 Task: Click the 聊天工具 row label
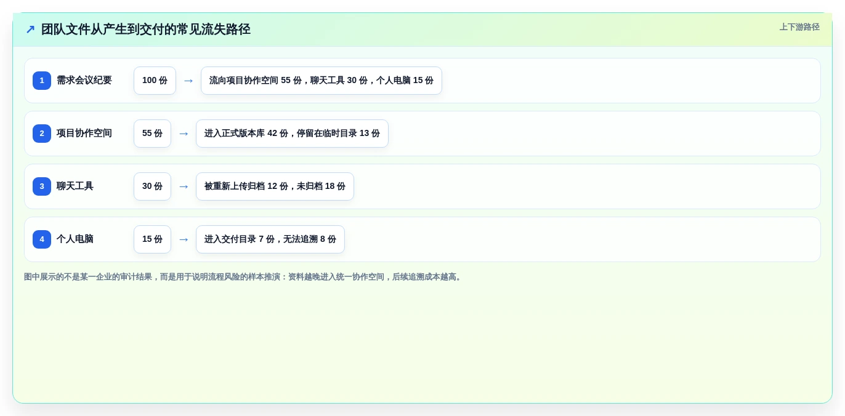click(75, 186)
